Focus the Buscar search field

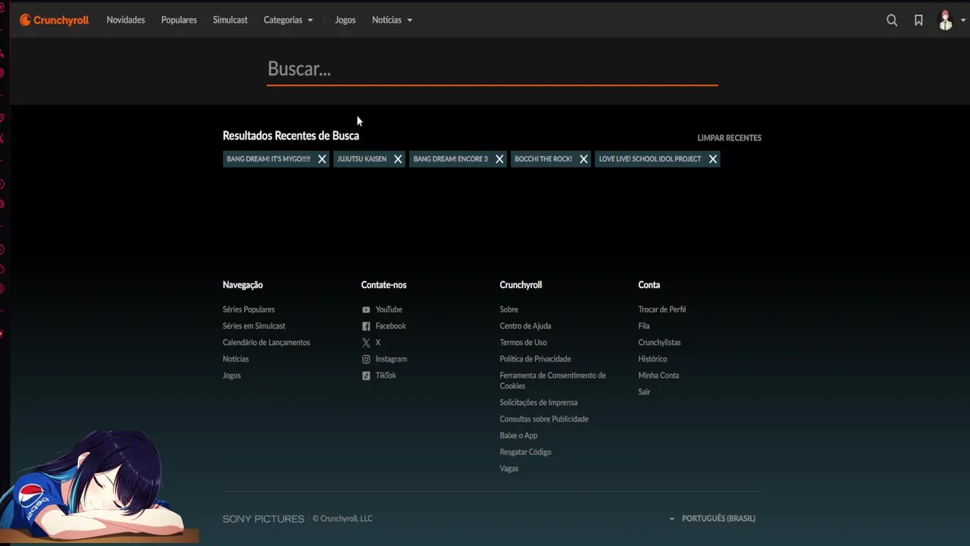tap(493, 69)
